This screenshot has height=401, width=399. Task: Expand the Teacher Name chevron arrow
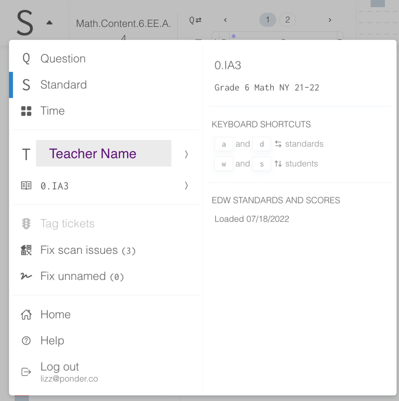[x=186, y=154]
